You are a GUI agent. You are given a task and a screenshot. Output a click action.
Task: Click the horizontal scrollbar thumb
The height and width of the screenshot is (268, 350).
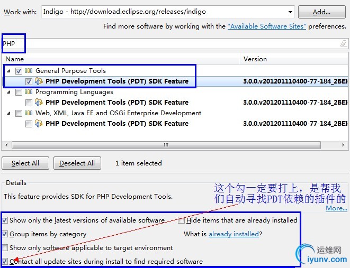pos(166,145)
